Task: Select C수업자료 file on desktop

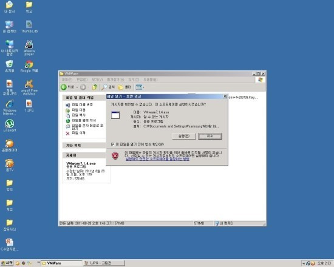Action: pyautogui.click(x=10, y=245)
